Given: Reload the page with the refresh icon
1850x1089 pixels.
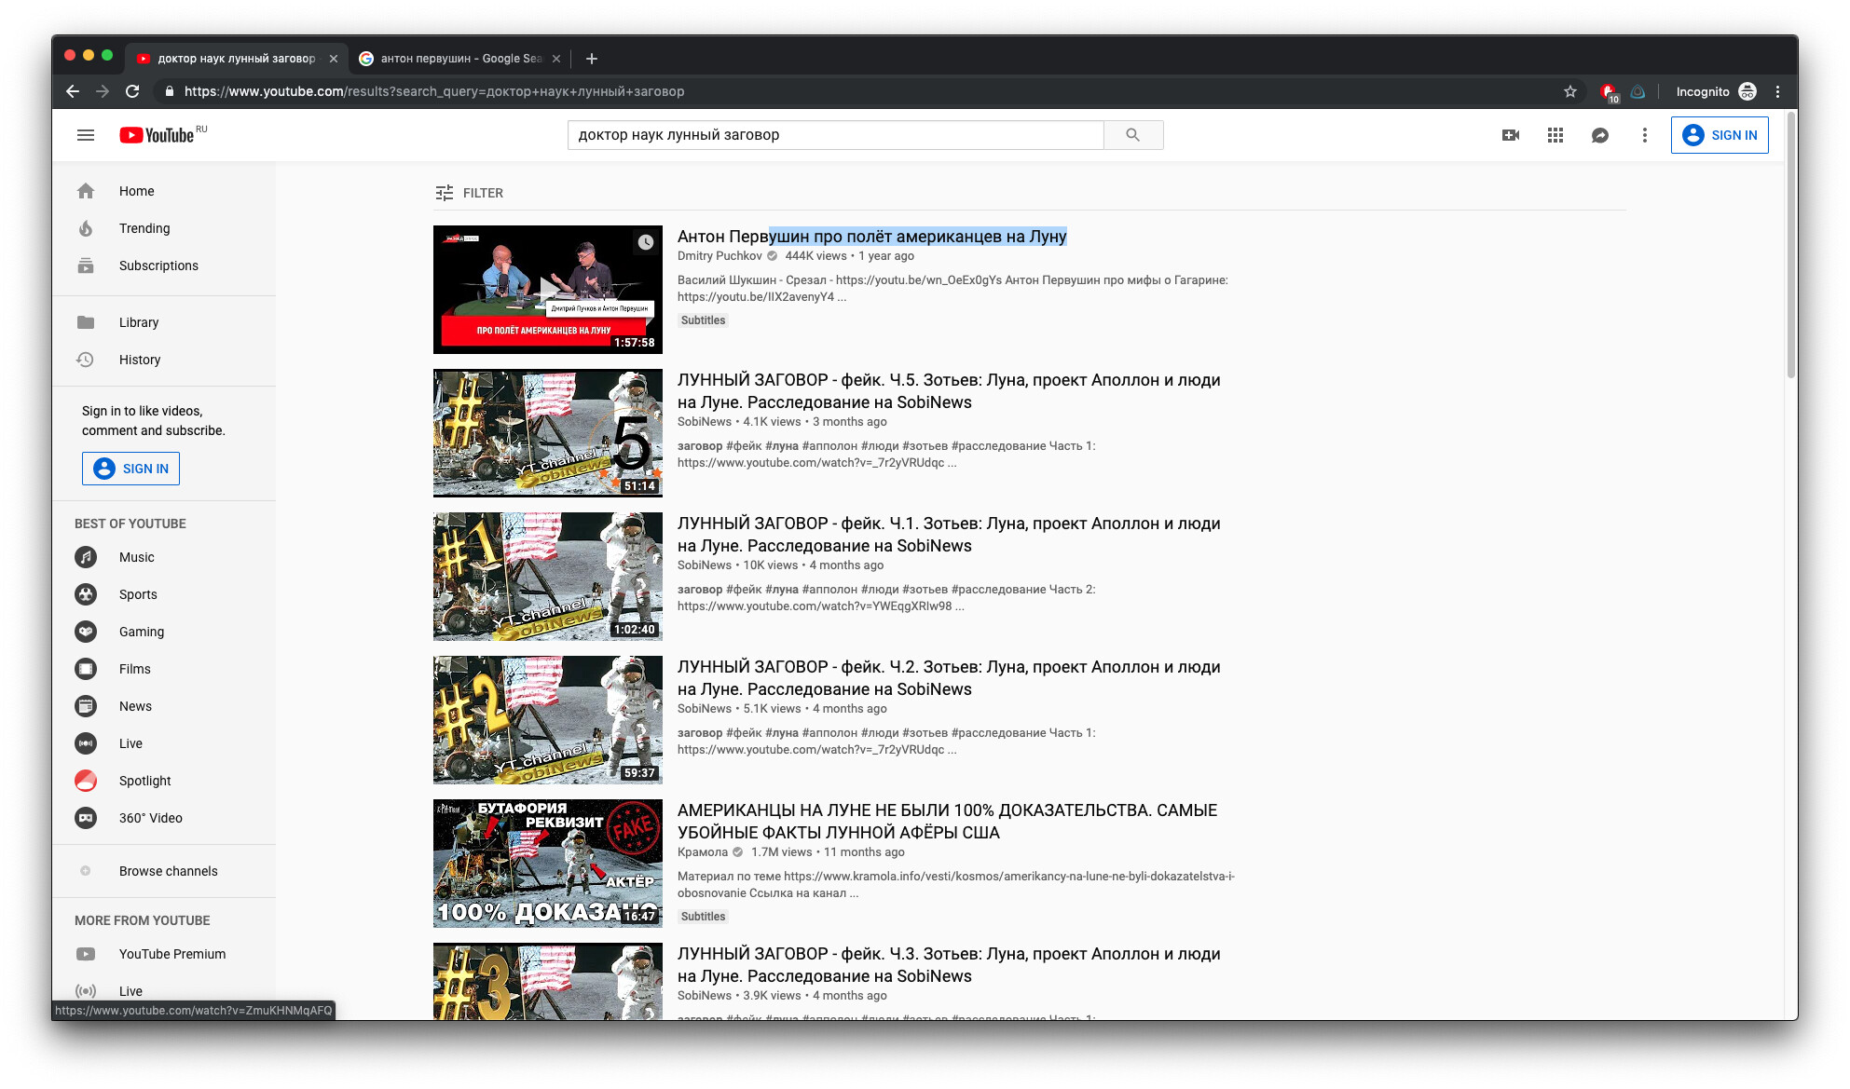Looking at the screenshot, I should 132,91.
